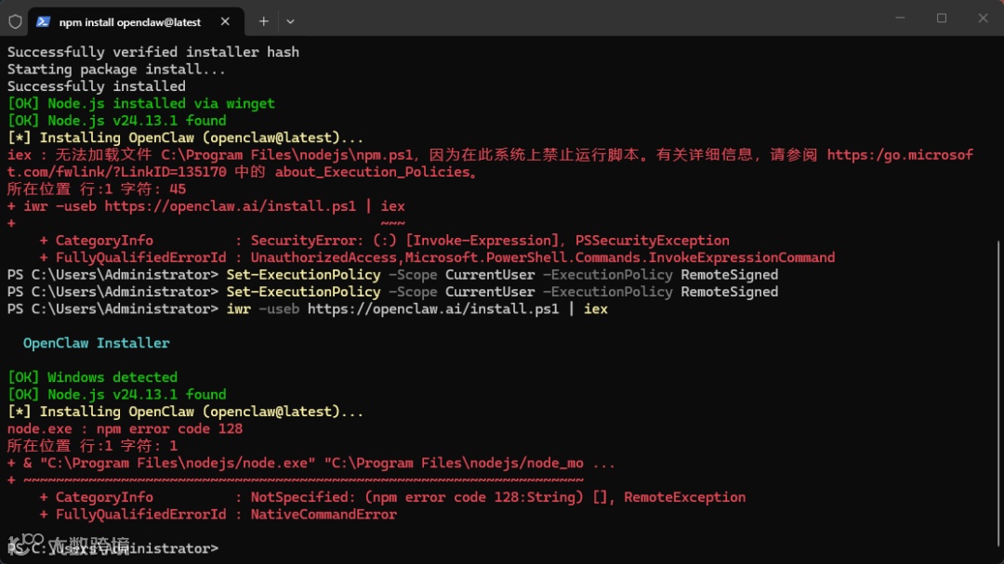Click the first 'Set-ExecutionPolicy' command line
The image size is (1004, 564).
[392, 275]
